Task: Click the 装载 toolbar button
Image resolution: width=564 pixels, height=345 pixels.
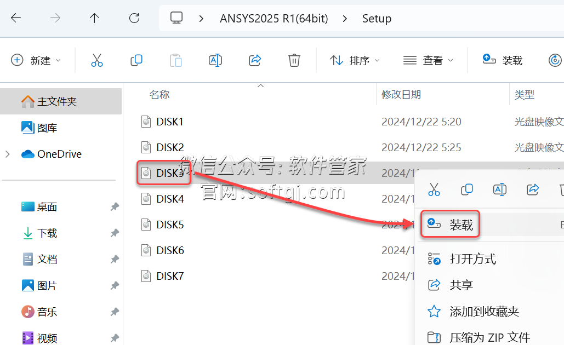Action: tap(503, 60)
